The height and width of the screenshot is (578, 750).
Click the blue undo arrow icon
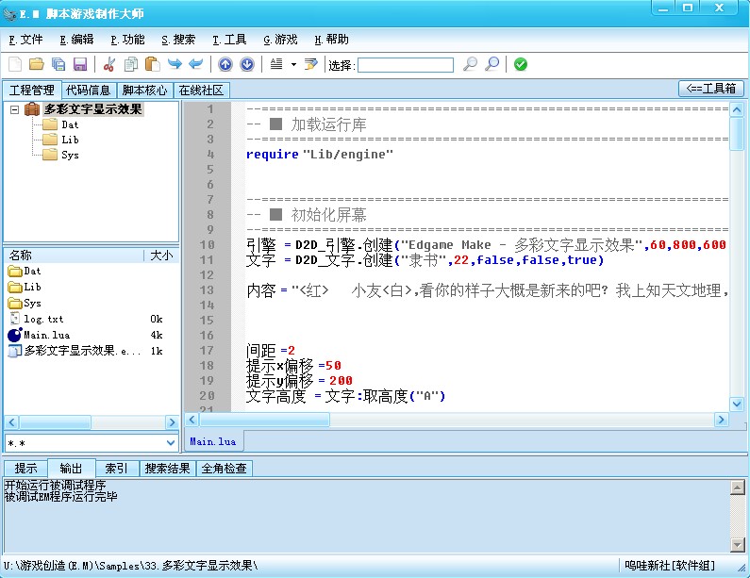[x=196, y=63]
